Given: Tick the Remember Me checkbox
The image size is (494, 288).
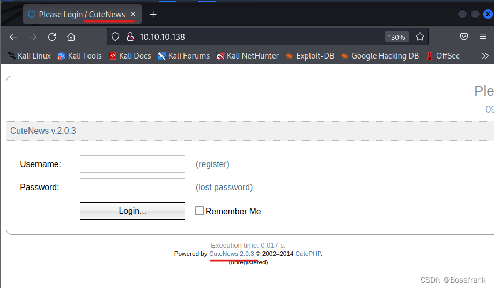Looking at the screenshot, I should coord(200,211).
